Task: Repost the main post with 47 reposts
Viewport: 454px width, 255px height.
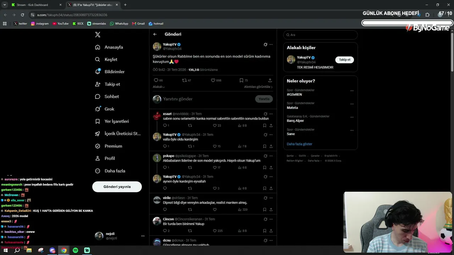Action: [x=184, y=80]
